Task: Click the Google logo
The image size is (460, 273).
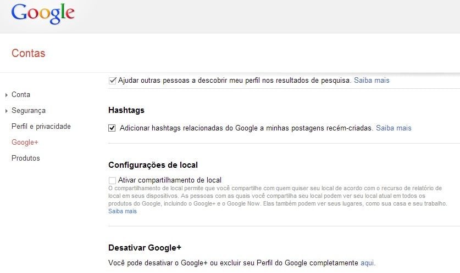Action: click(43, 14)
